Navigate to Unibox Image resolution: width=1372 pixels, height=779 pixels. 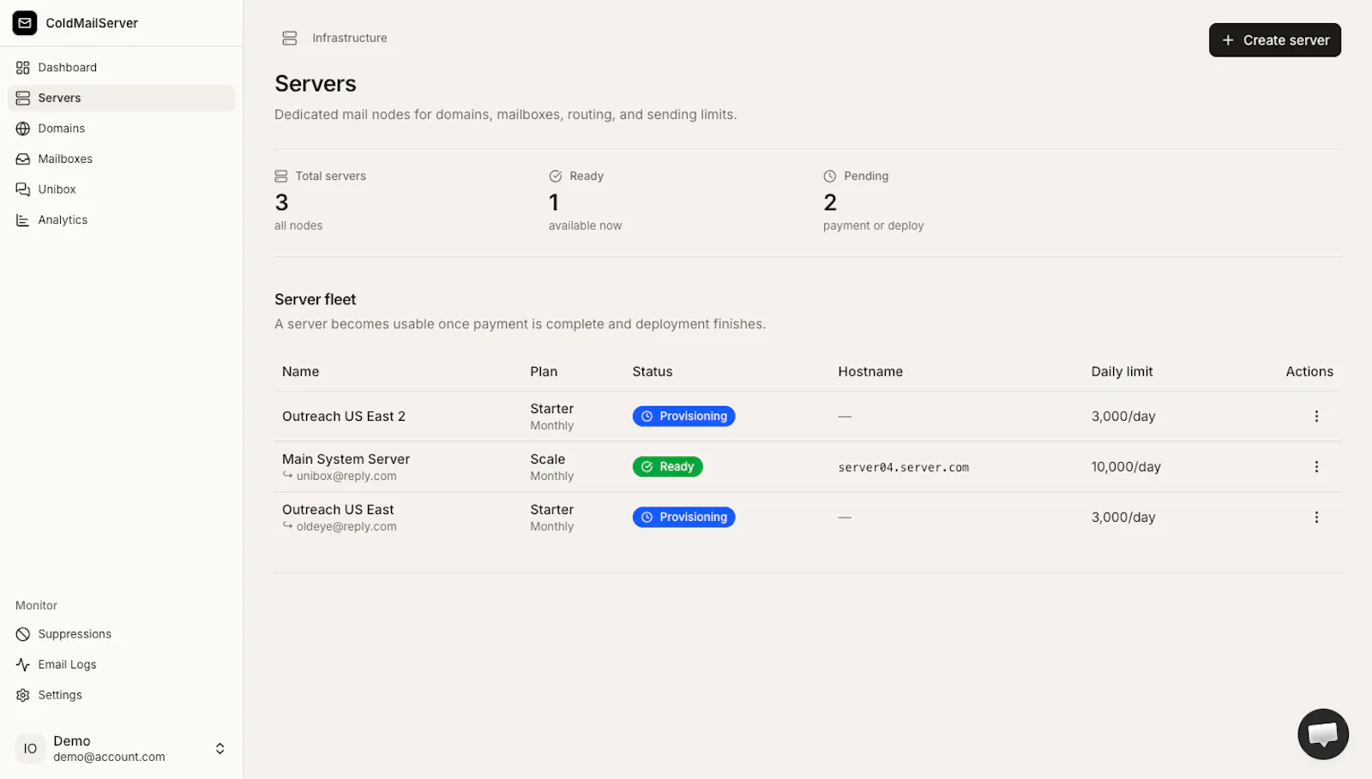coord(121,189)
